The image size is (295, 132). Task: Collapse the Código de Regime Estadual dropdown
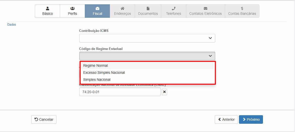[147, 56]
